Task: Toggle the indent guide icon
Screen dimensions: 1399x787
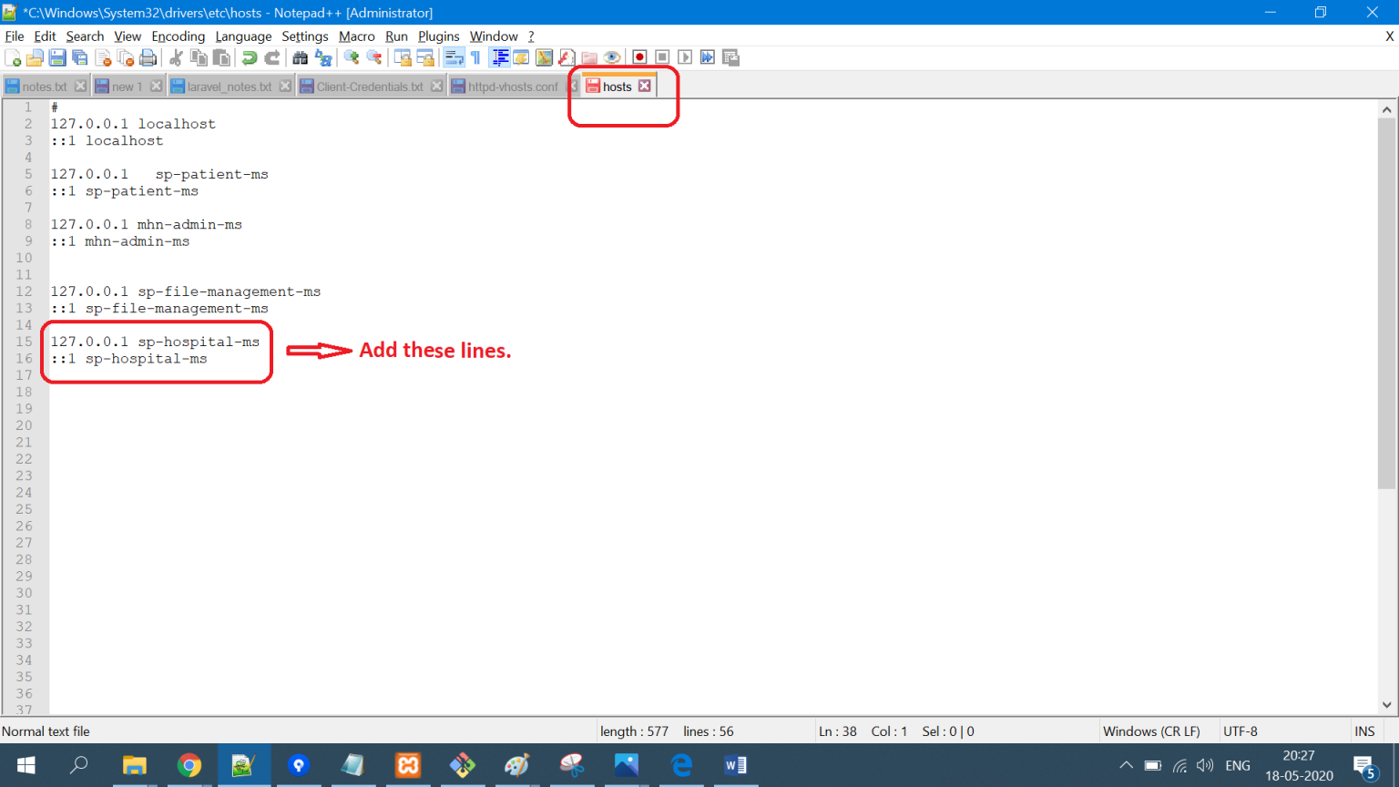Action: coord(500,57)
